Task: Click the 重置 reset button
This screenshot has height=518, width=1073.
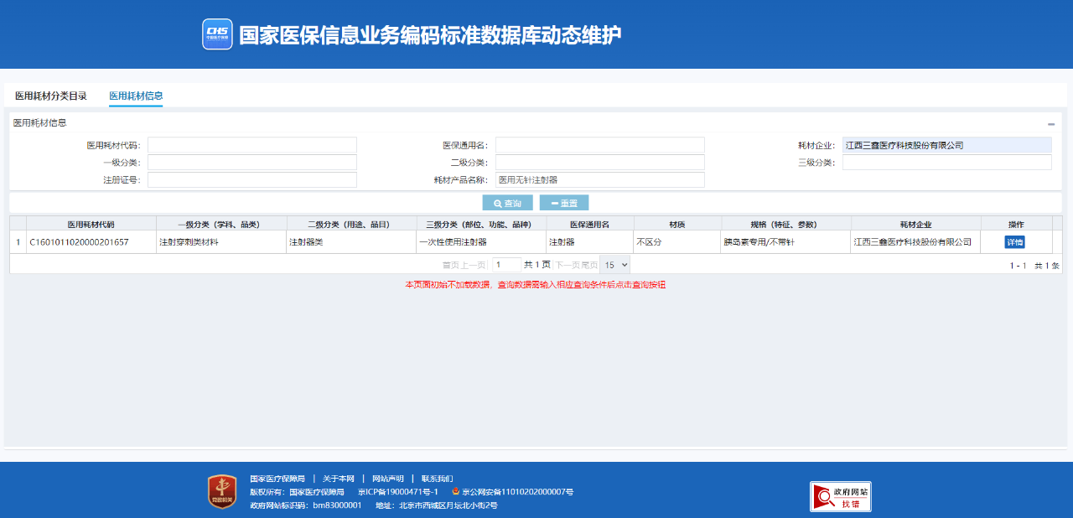Action: [x=564, y=203]
